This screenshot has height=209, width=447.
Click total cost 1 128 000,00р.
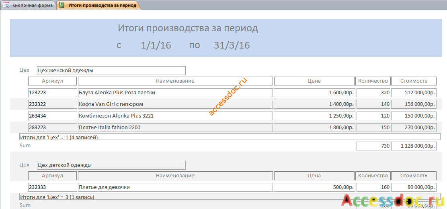click(x=414, y=146)
